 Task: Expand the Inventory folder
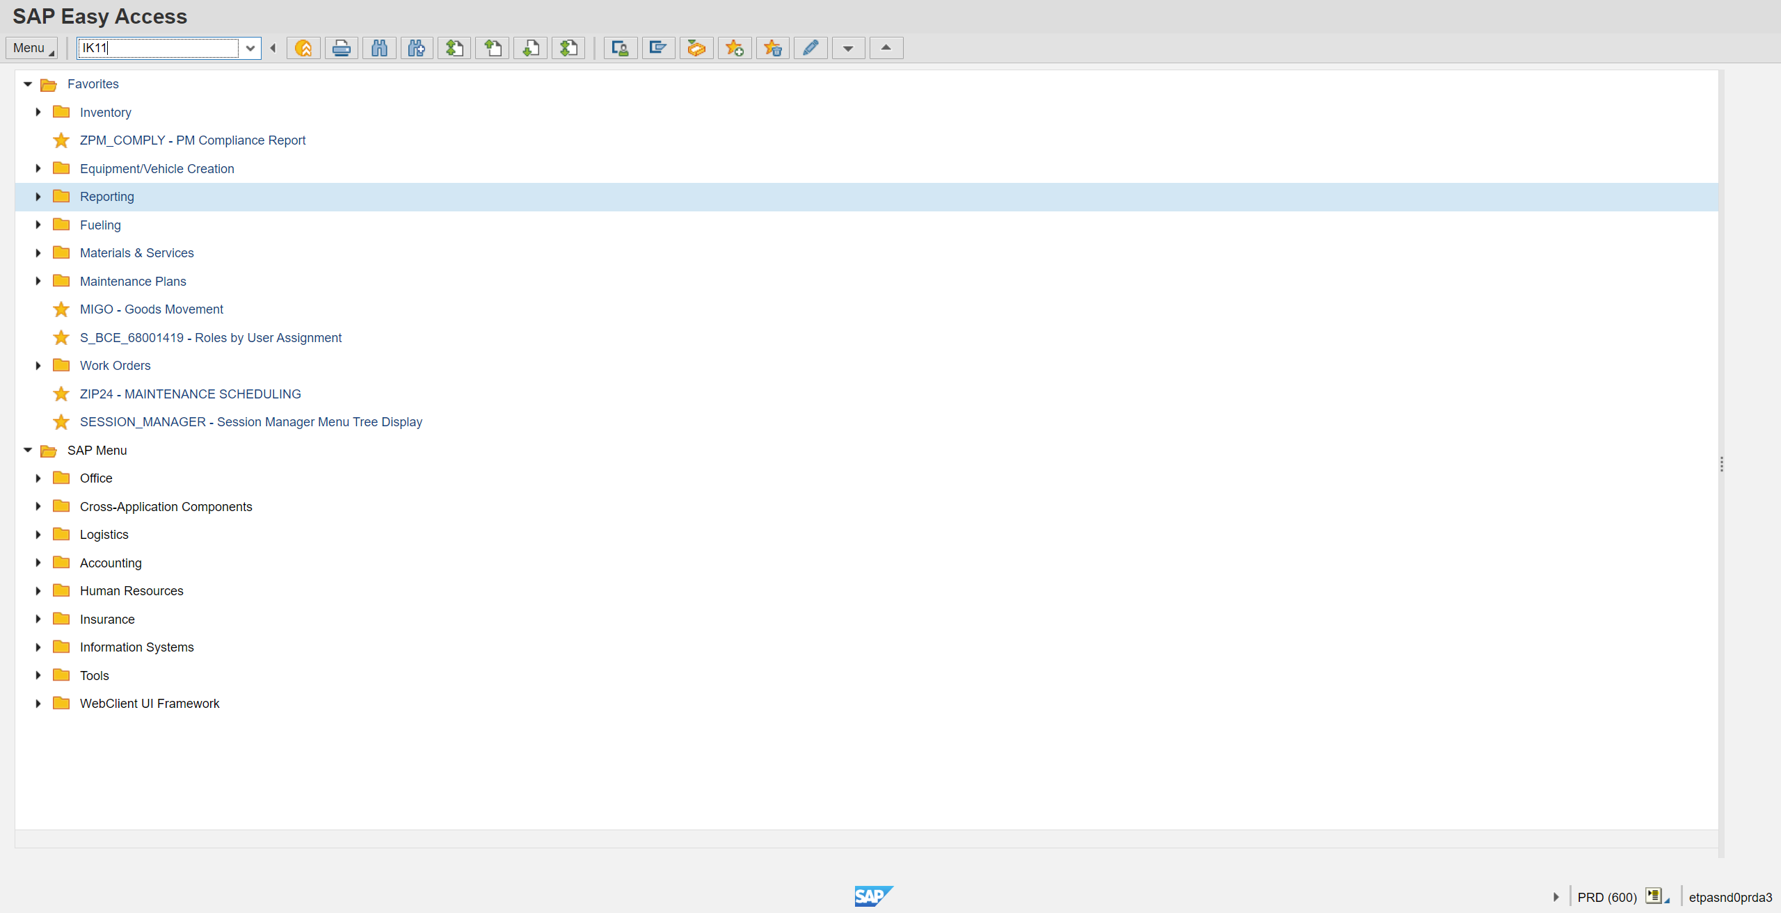(x=38, y=112)
